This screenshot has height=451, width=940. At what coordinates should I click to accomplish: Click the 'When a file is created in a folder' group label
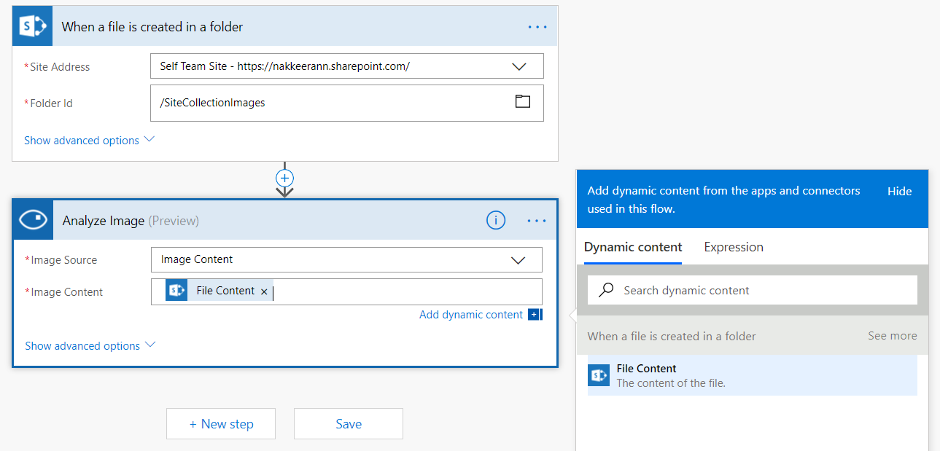coord(672,336)
